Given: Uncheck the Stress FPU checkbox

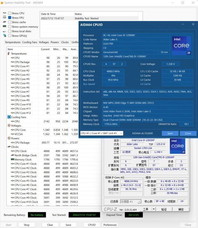Looking at the screenshot, I should (10, 18).
